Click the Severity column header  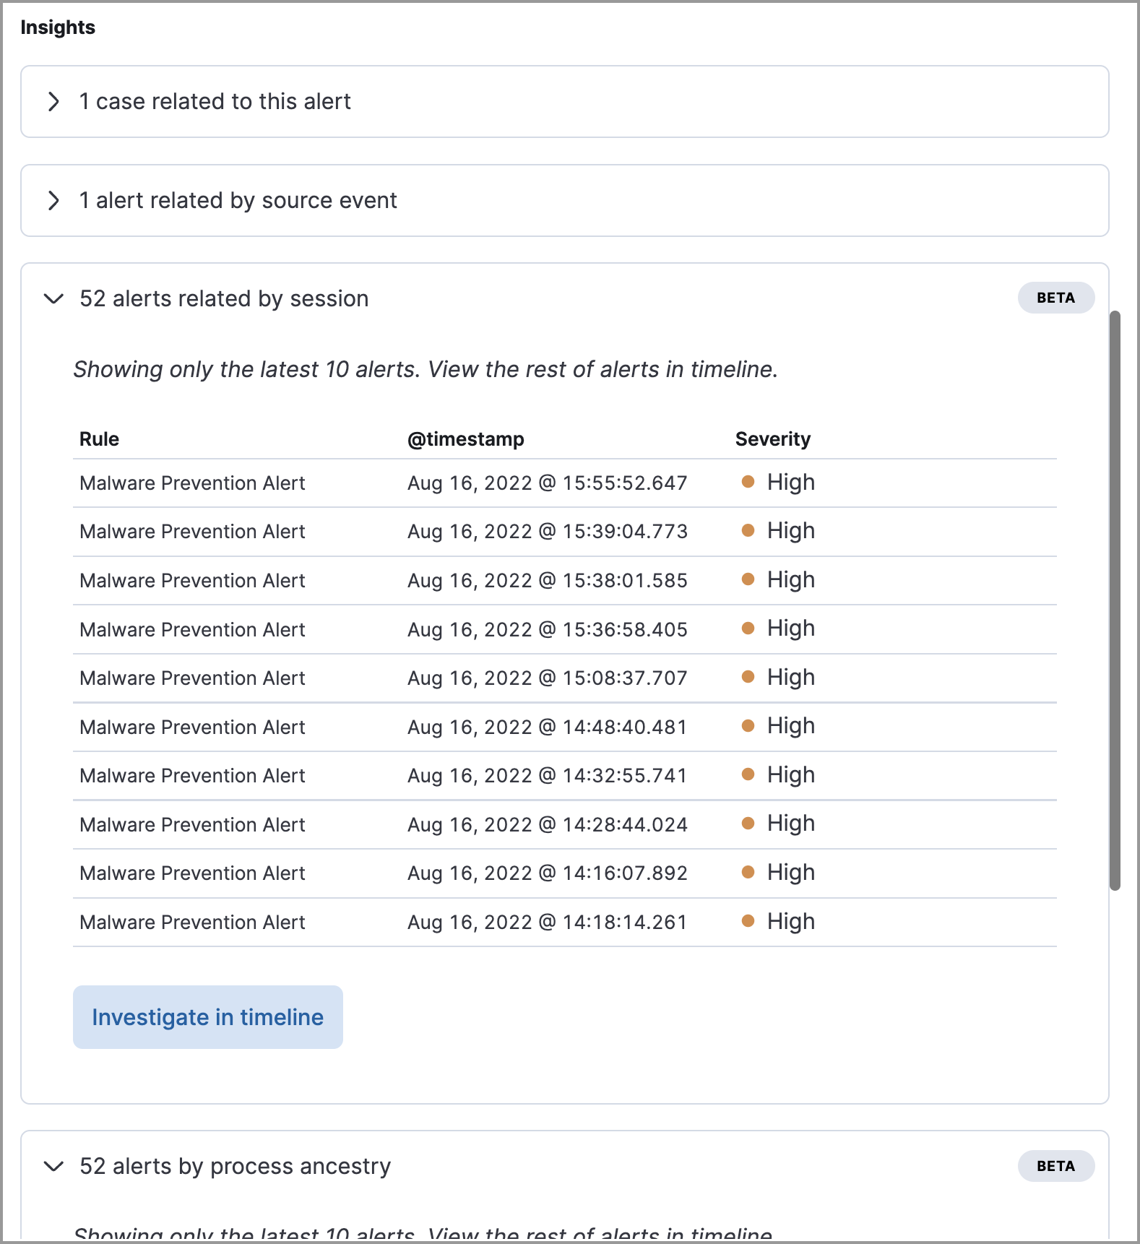[x=773, y=439]
